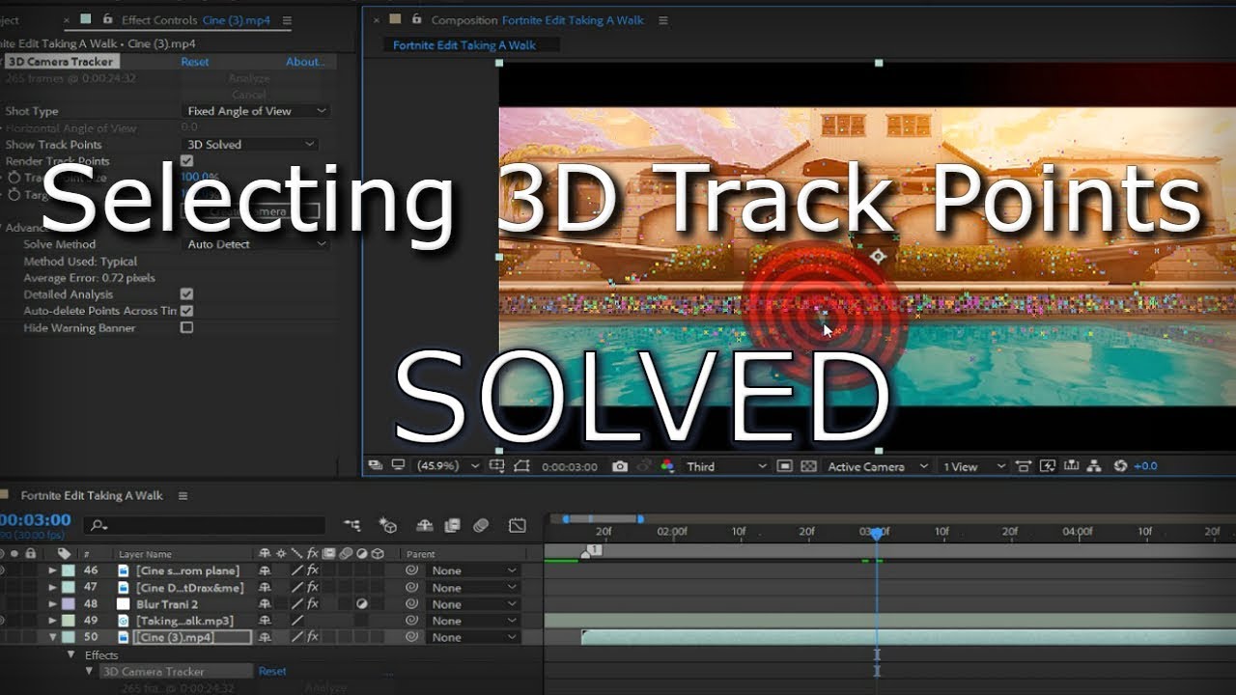Screen dimensions: 1236x695
Task: Toggle lock on the Composition panel
Action: [415, 19]
